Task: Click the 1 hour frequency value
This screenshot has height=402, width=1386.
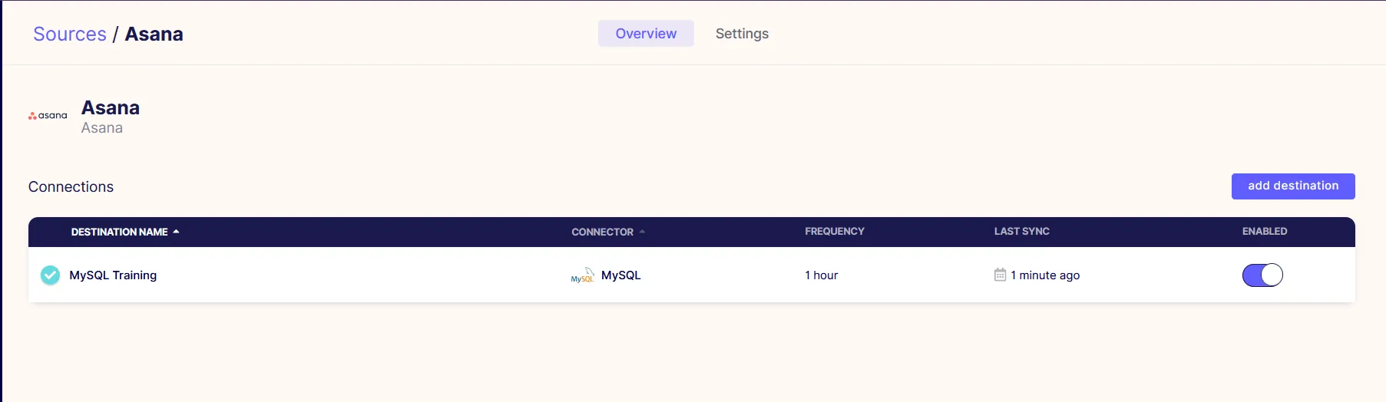Action: [x=822, y=275]
